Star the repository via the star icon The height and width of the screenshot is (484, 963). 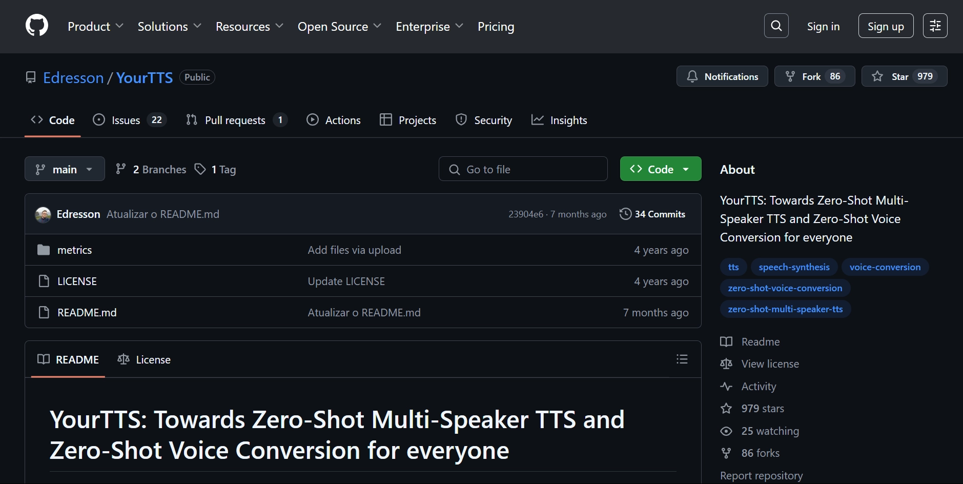(876, 76)
